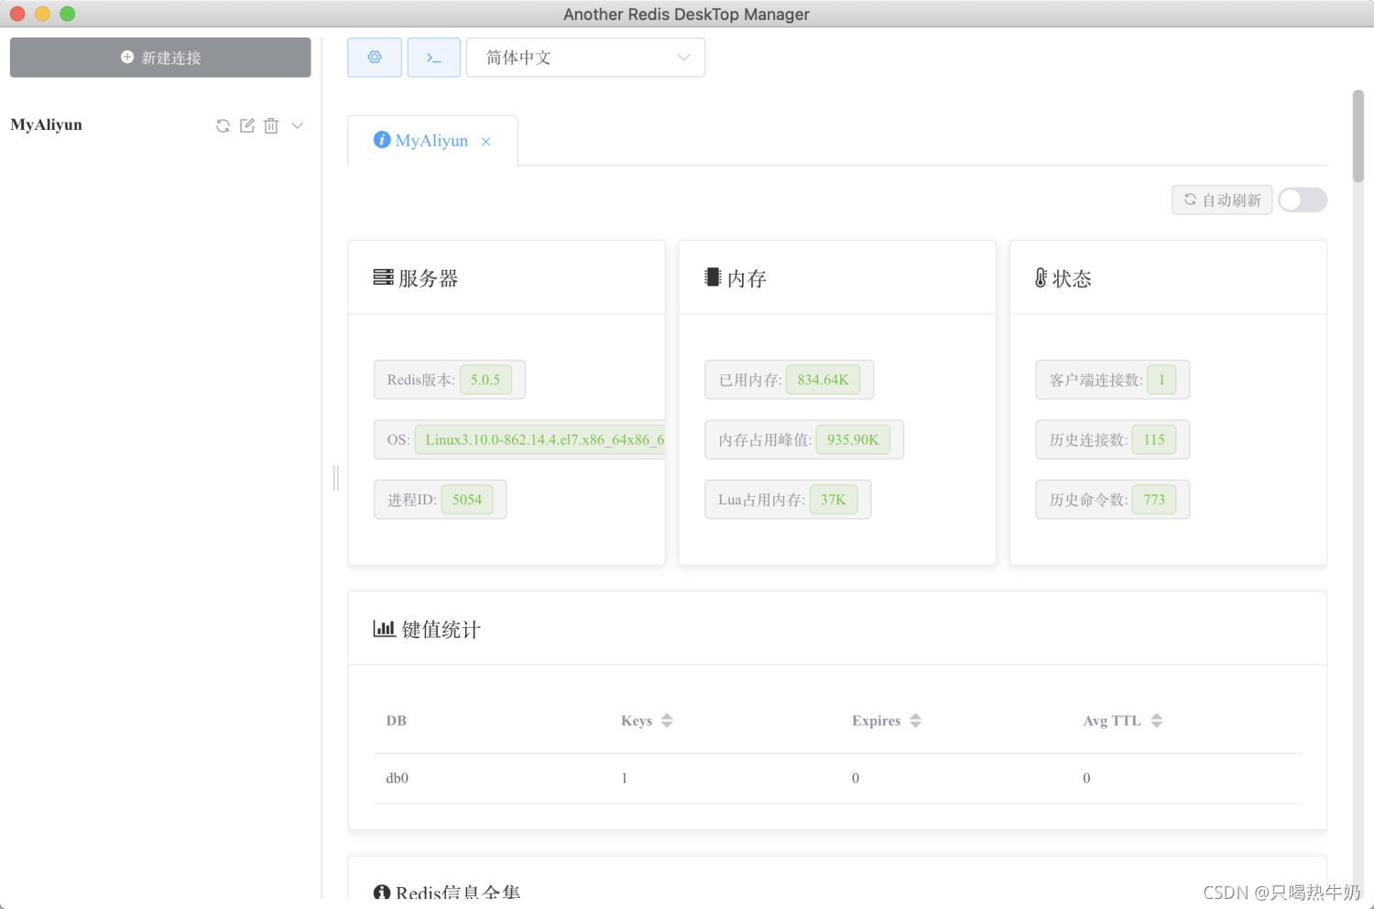Click the server (服务器) card header
Image resolution: width=1374 pixels, height=909 pixels.
[x=507, y=278]
